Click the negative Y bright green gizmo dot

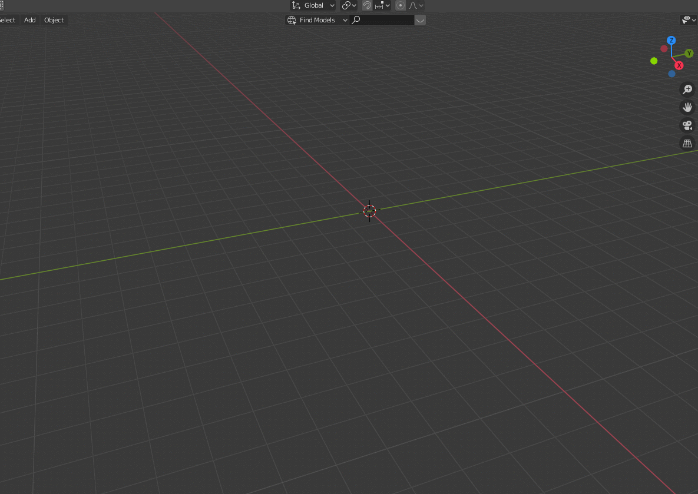point(654,61)
